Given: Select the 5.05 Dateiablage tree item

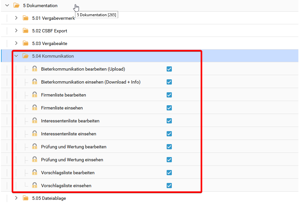Looking at the screenshot, I should (x=49, y=198).
